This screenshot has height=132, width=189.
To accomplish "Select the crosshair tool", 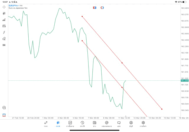I will tap(4, 7).
